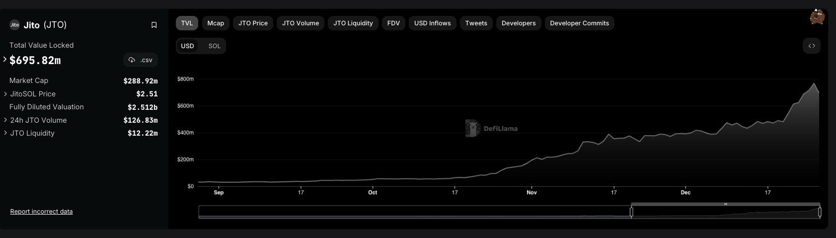Click the TVL chart peak near December end
Screen dimensions: 836x238
coord(814,83)
